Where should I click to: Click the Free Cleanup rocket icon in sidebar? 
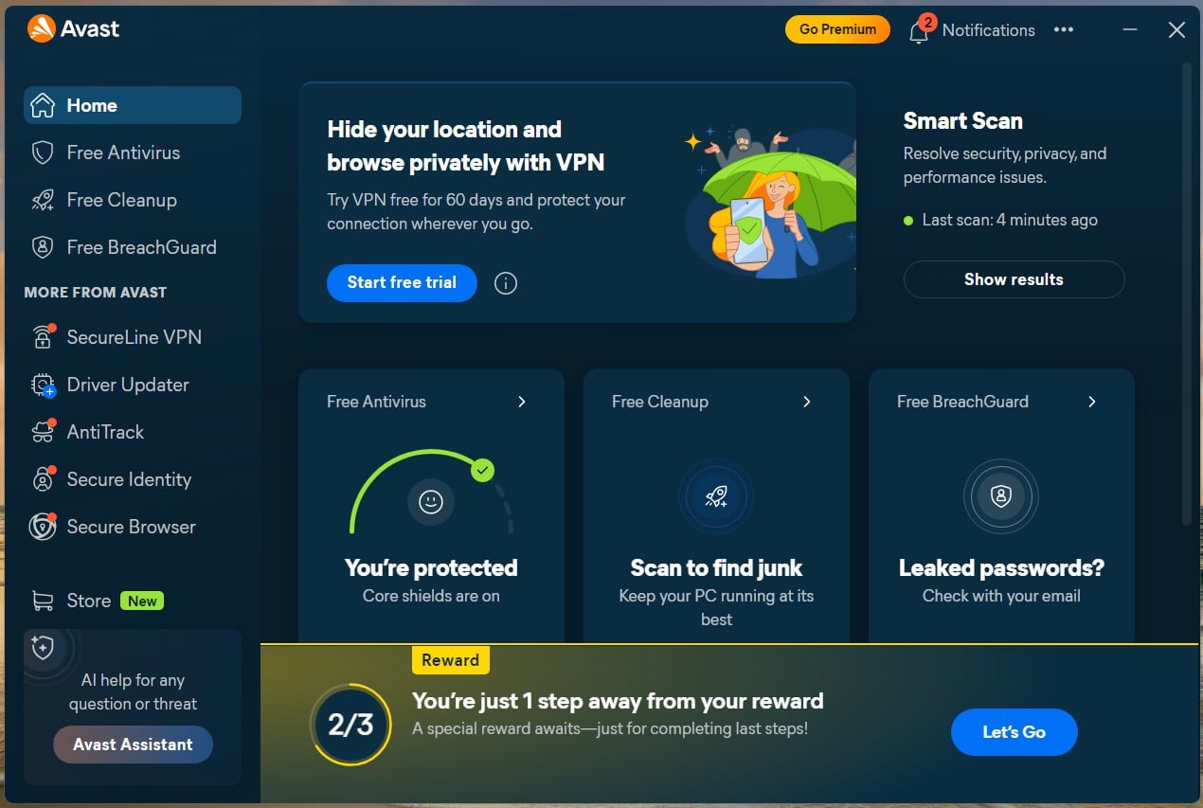[43, 200]
